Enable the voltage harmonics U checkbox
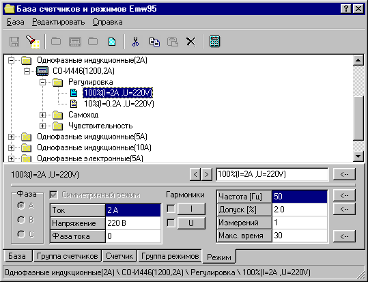The height and width of the screenshot is (282, 368). (x=171, y=223)
